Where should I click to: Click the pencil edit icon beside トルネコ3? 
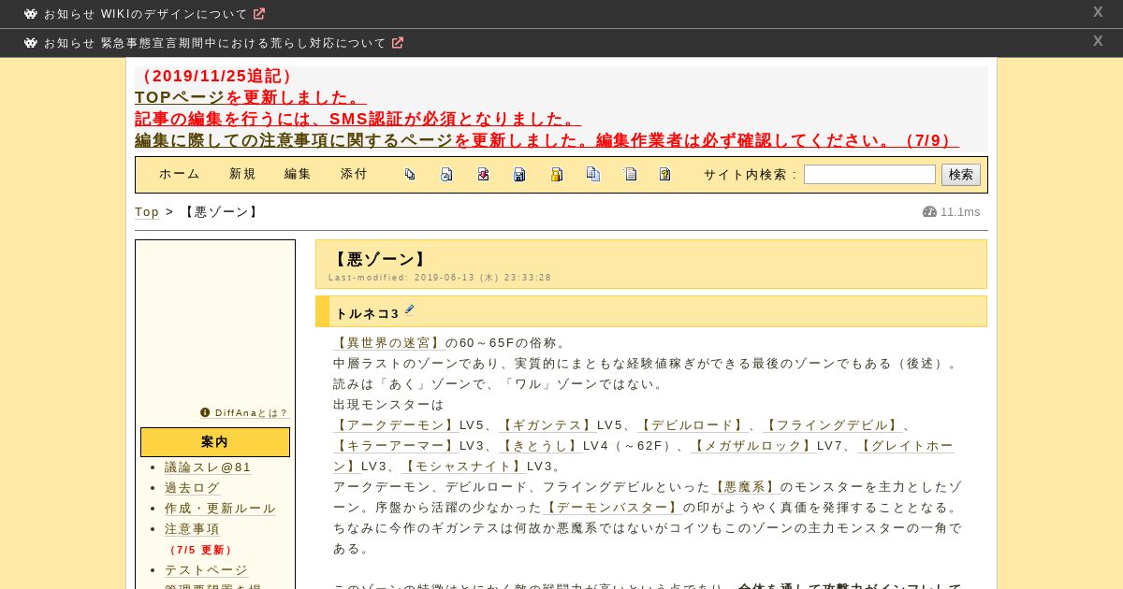(x=409, y=310)
